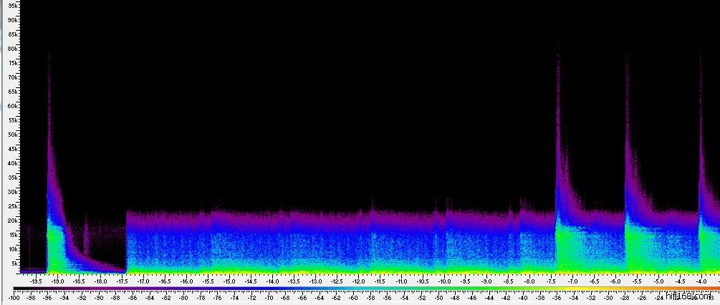Pick the -36 level on the dB color scale
This screenshot has height=305, width=720.
(557, 297)
